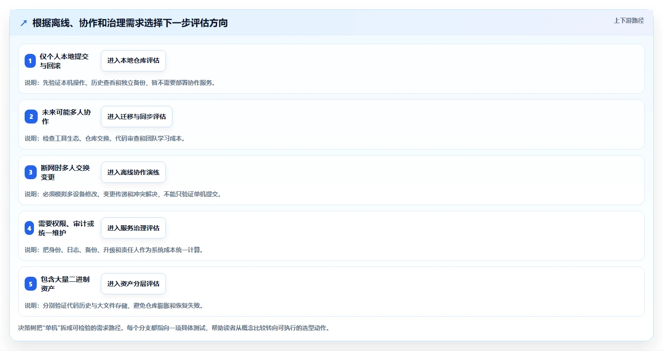Screen dimensions: 663x351
Task: Select text 仅个人本地提交与回滚
Action: point(64,61)
